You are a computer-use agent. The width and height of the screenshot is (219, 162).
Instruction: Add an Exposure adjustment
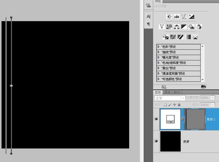191,17
